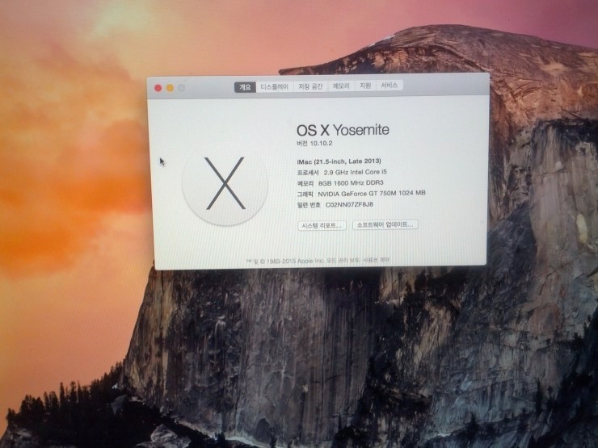Select the 개요 (Overview) tab
Viewport: 598px width, 448px height.
(245, 86)
